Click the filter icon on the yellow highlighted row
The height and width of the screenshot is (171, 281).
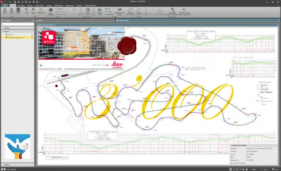tap(32, 37)
